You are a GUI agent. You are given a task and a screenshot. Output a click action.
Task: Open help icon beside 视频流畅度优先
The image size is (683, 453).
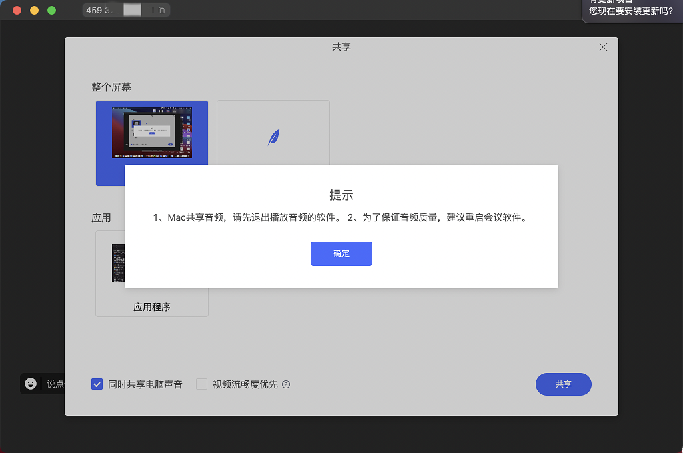tap(286, 384)
